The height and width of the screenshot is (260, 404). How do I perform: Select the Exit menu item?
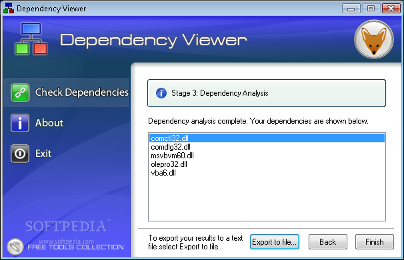[43, 154]
